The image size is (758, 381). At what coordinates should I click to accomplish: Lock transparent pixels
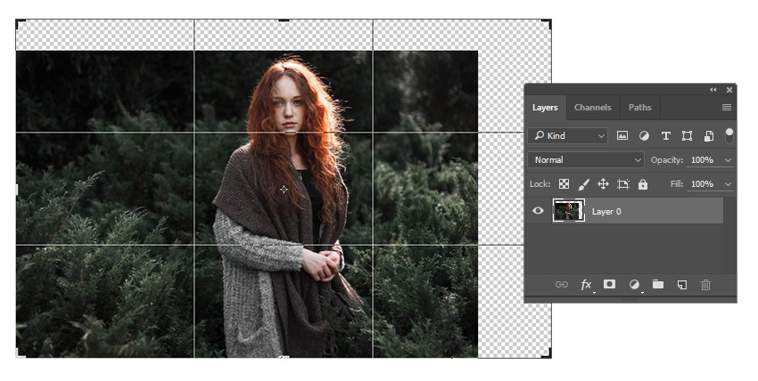pyautogui.click(x=564, y=183)
